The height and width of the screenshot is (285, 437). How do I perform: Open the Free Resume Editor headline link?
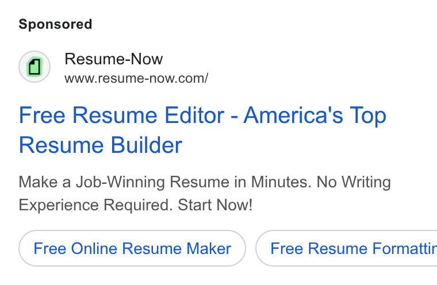(202, 130)
